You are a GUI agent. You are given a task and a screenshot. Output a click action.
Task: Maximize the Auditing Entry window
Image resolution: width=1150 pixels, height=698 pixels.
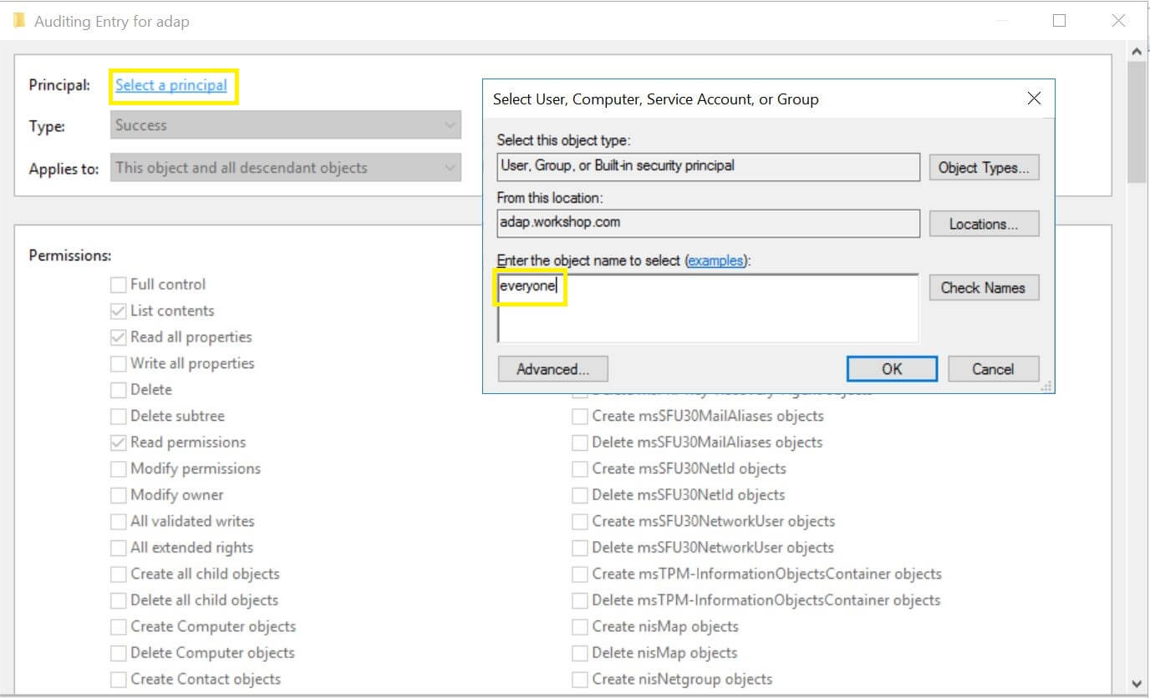[1059, 21]
